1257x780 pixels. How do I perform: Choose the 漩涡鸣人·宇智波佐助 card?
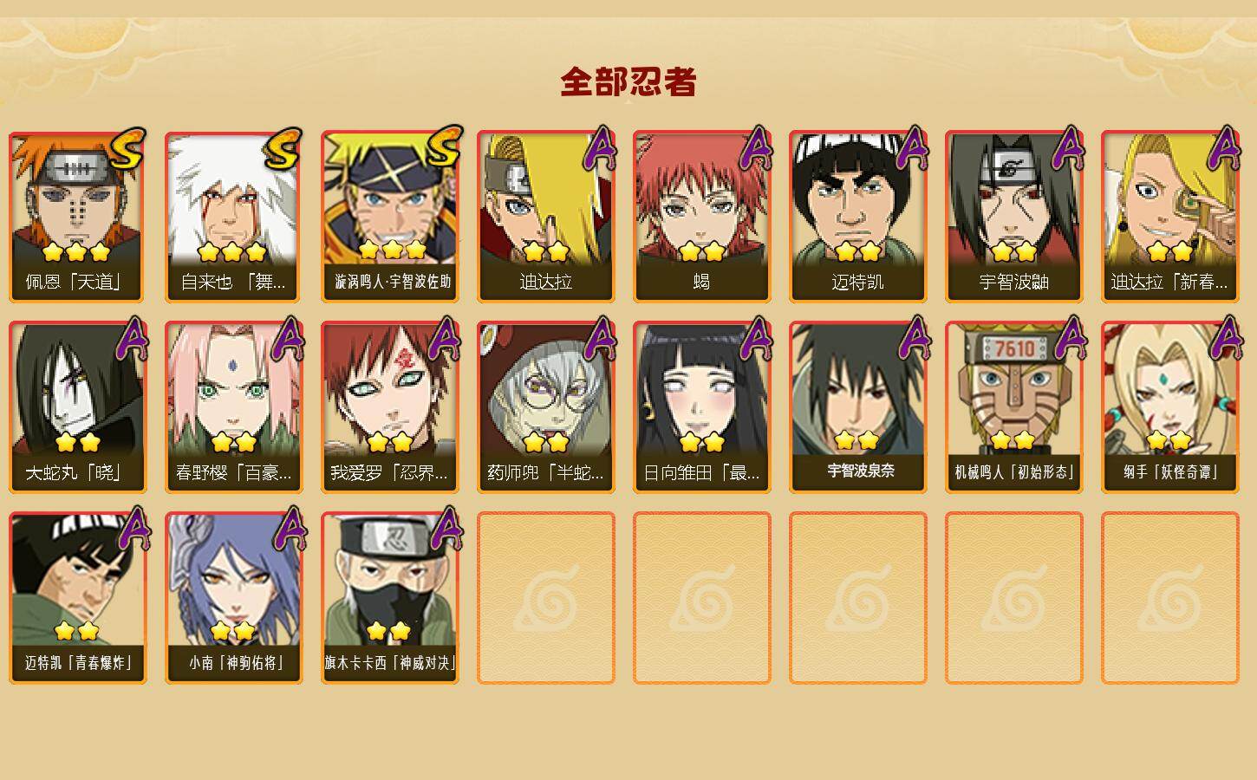[390, 217]
